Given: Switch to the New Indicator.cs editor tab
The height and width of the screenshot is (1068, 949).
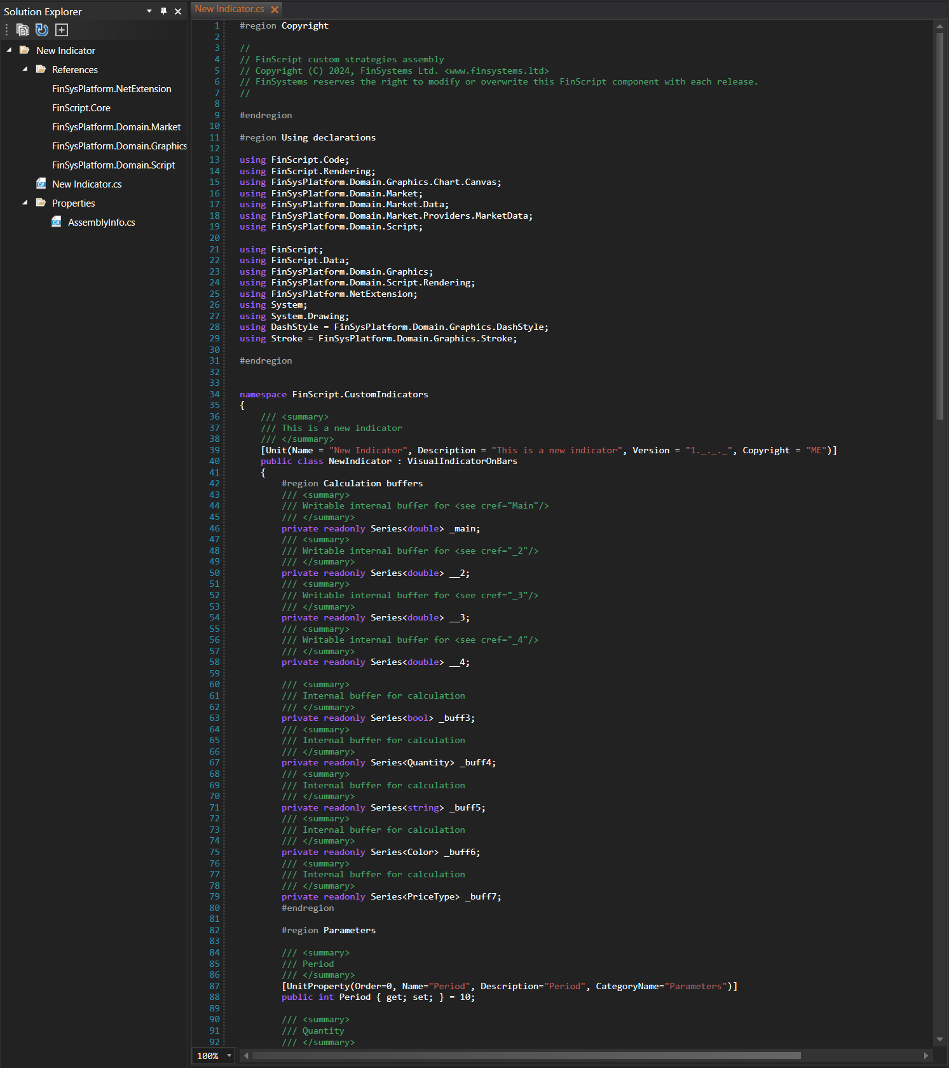Looking at the screenshot, I should 229,9.
